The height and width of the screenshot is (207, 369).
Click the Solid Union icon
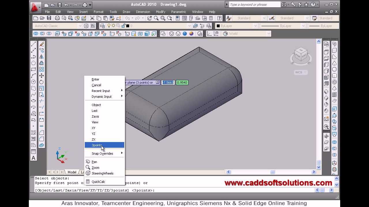(36, 34)
